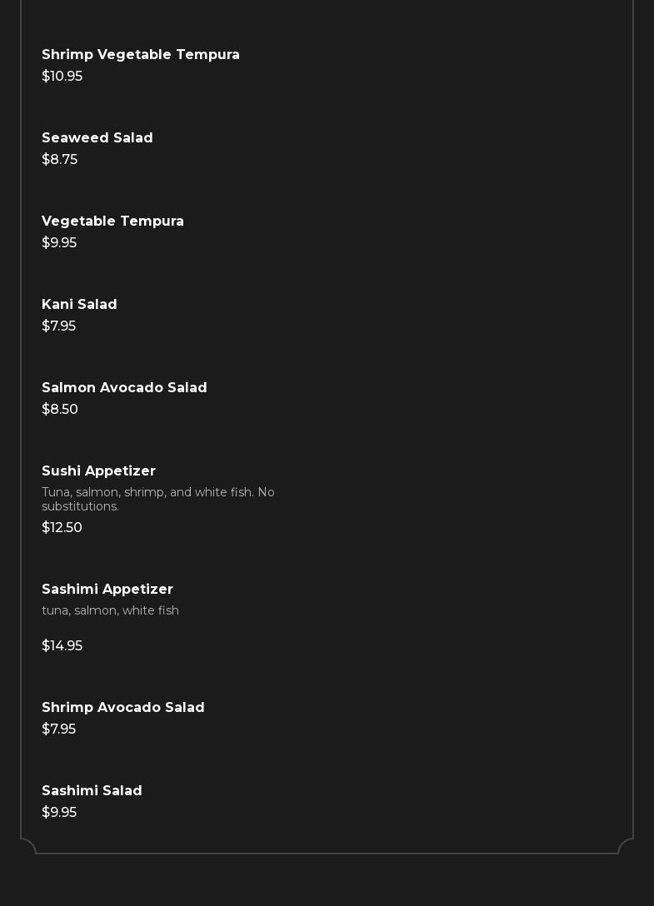Screen dimensions: 654x906
Task: Choose the Kani Salad item name
Action: 79,305
